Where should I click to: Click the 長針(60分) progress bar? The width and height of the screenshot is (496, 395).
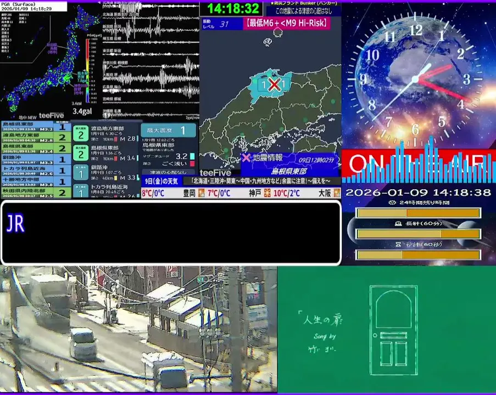(x=419, y=234)
